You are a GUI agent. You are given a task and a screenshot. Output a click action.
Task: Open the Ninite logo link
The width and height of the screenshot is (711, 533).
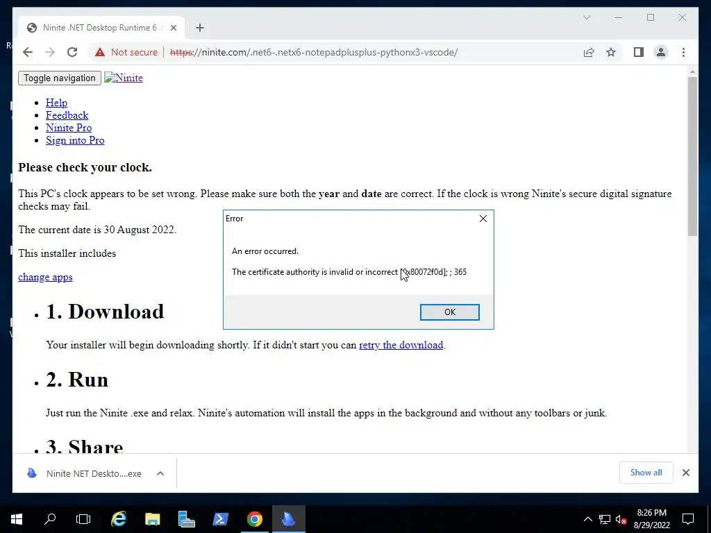(124, 78)
